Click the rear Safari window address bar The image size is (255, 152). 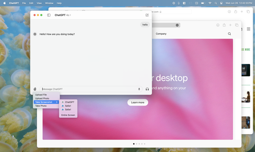171,12
